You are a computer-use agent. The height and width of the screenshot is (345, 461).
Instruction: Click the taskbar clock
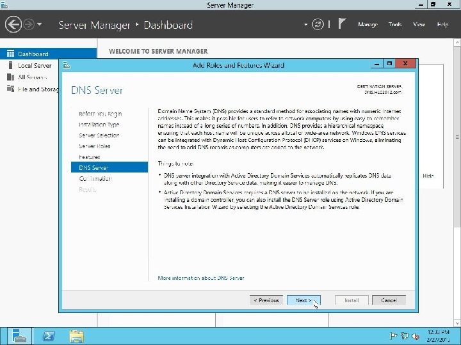click(438, 336)
